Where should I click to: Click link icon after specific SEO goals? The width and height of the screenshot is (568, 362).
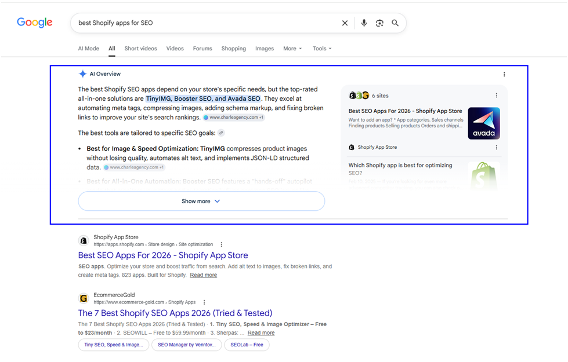221,133
